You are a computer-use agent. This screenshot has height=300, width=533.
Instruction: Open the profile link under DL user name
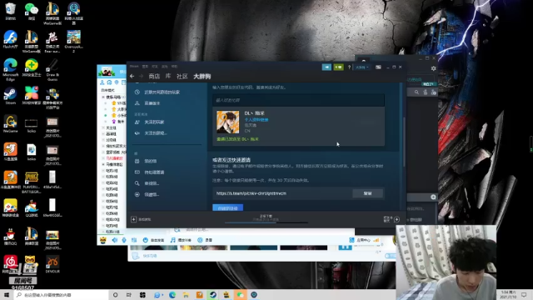click(257, 120)
